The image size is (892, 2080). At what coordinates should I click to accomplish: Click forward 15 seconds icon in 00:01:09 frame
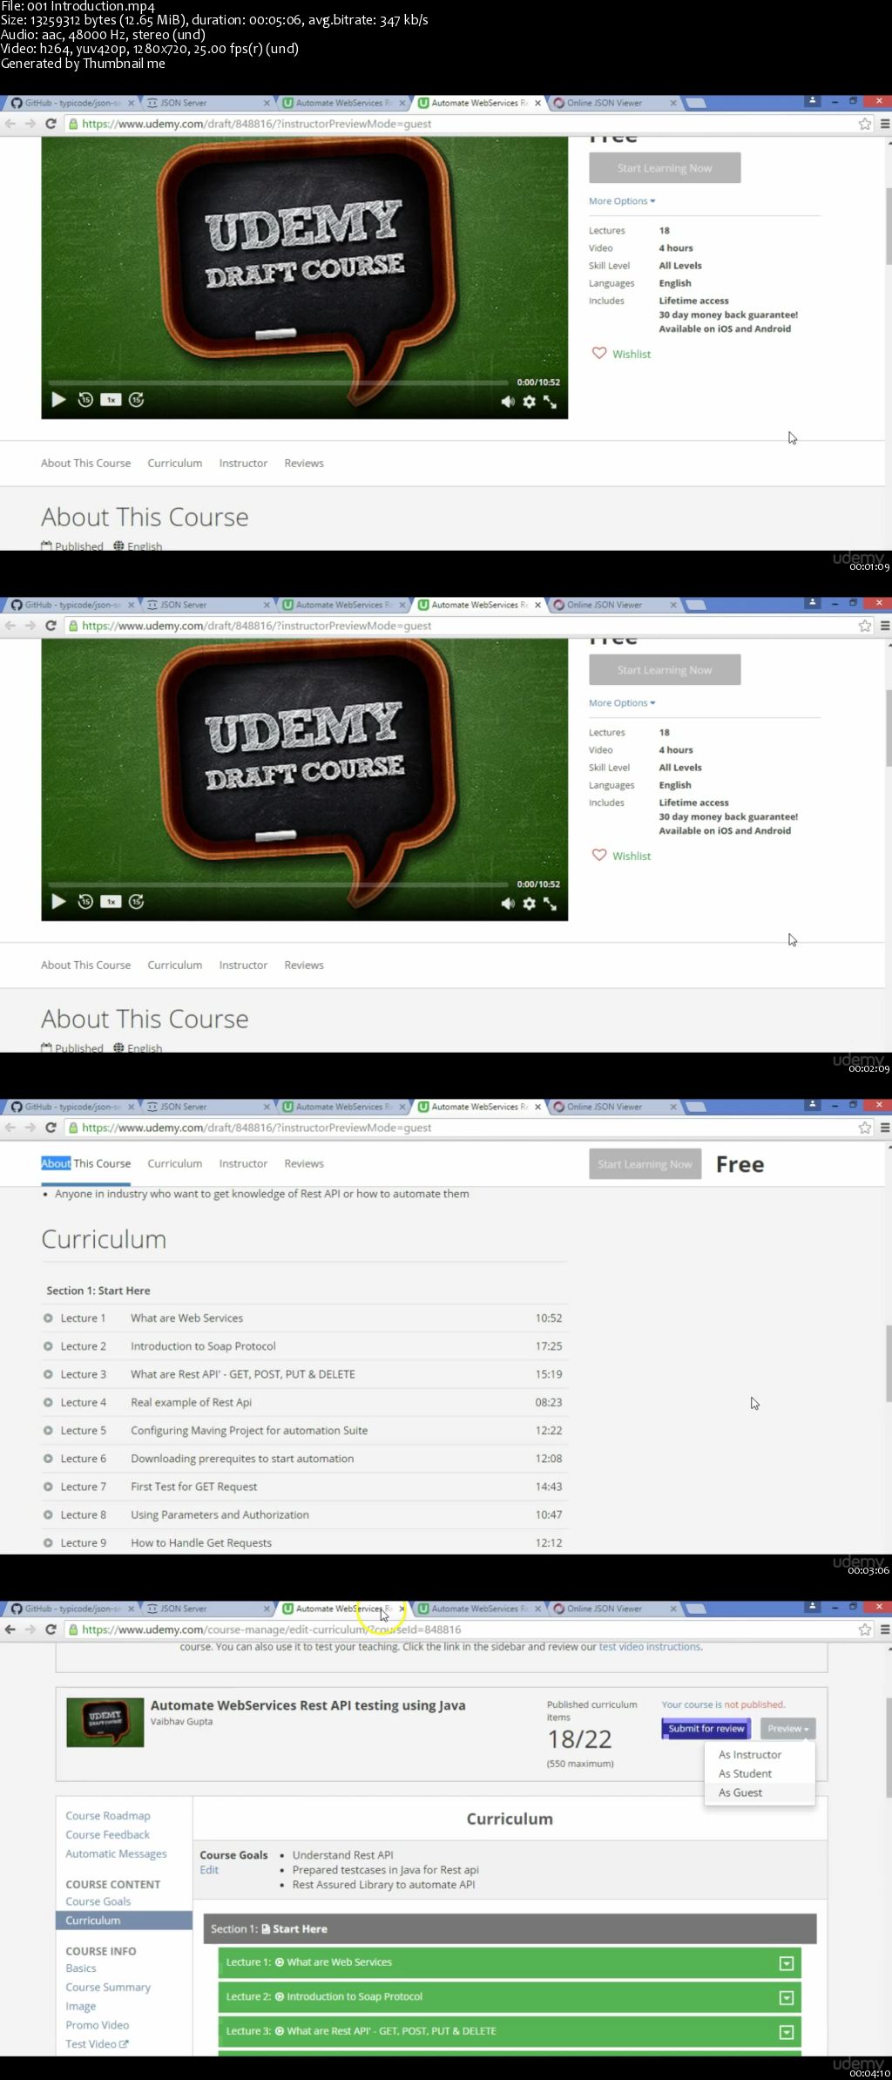pyautogui.click(x=136, y=399)
